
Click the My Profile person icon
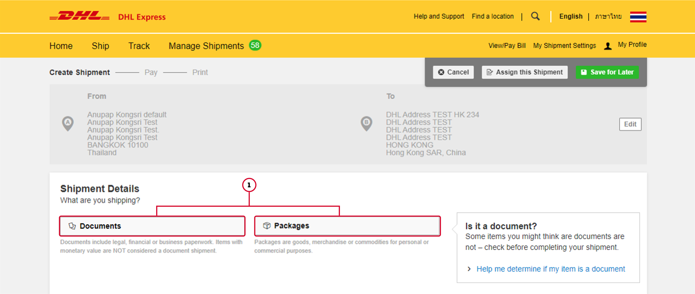click(x=608, y=46)
